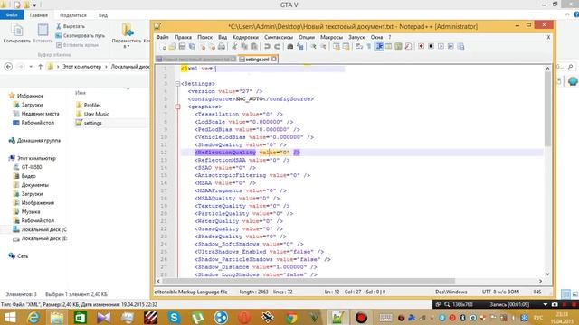Image resolution: width=579 pixels, height=325 pixels.
Task: Click the Print toolbar icon
Action: pyautogui.click(x=221, y=46)
